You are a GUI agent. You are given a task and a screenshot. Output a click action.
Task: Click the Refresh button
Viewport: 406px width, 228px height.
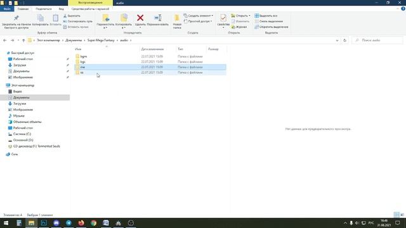(x=344, y=41)
